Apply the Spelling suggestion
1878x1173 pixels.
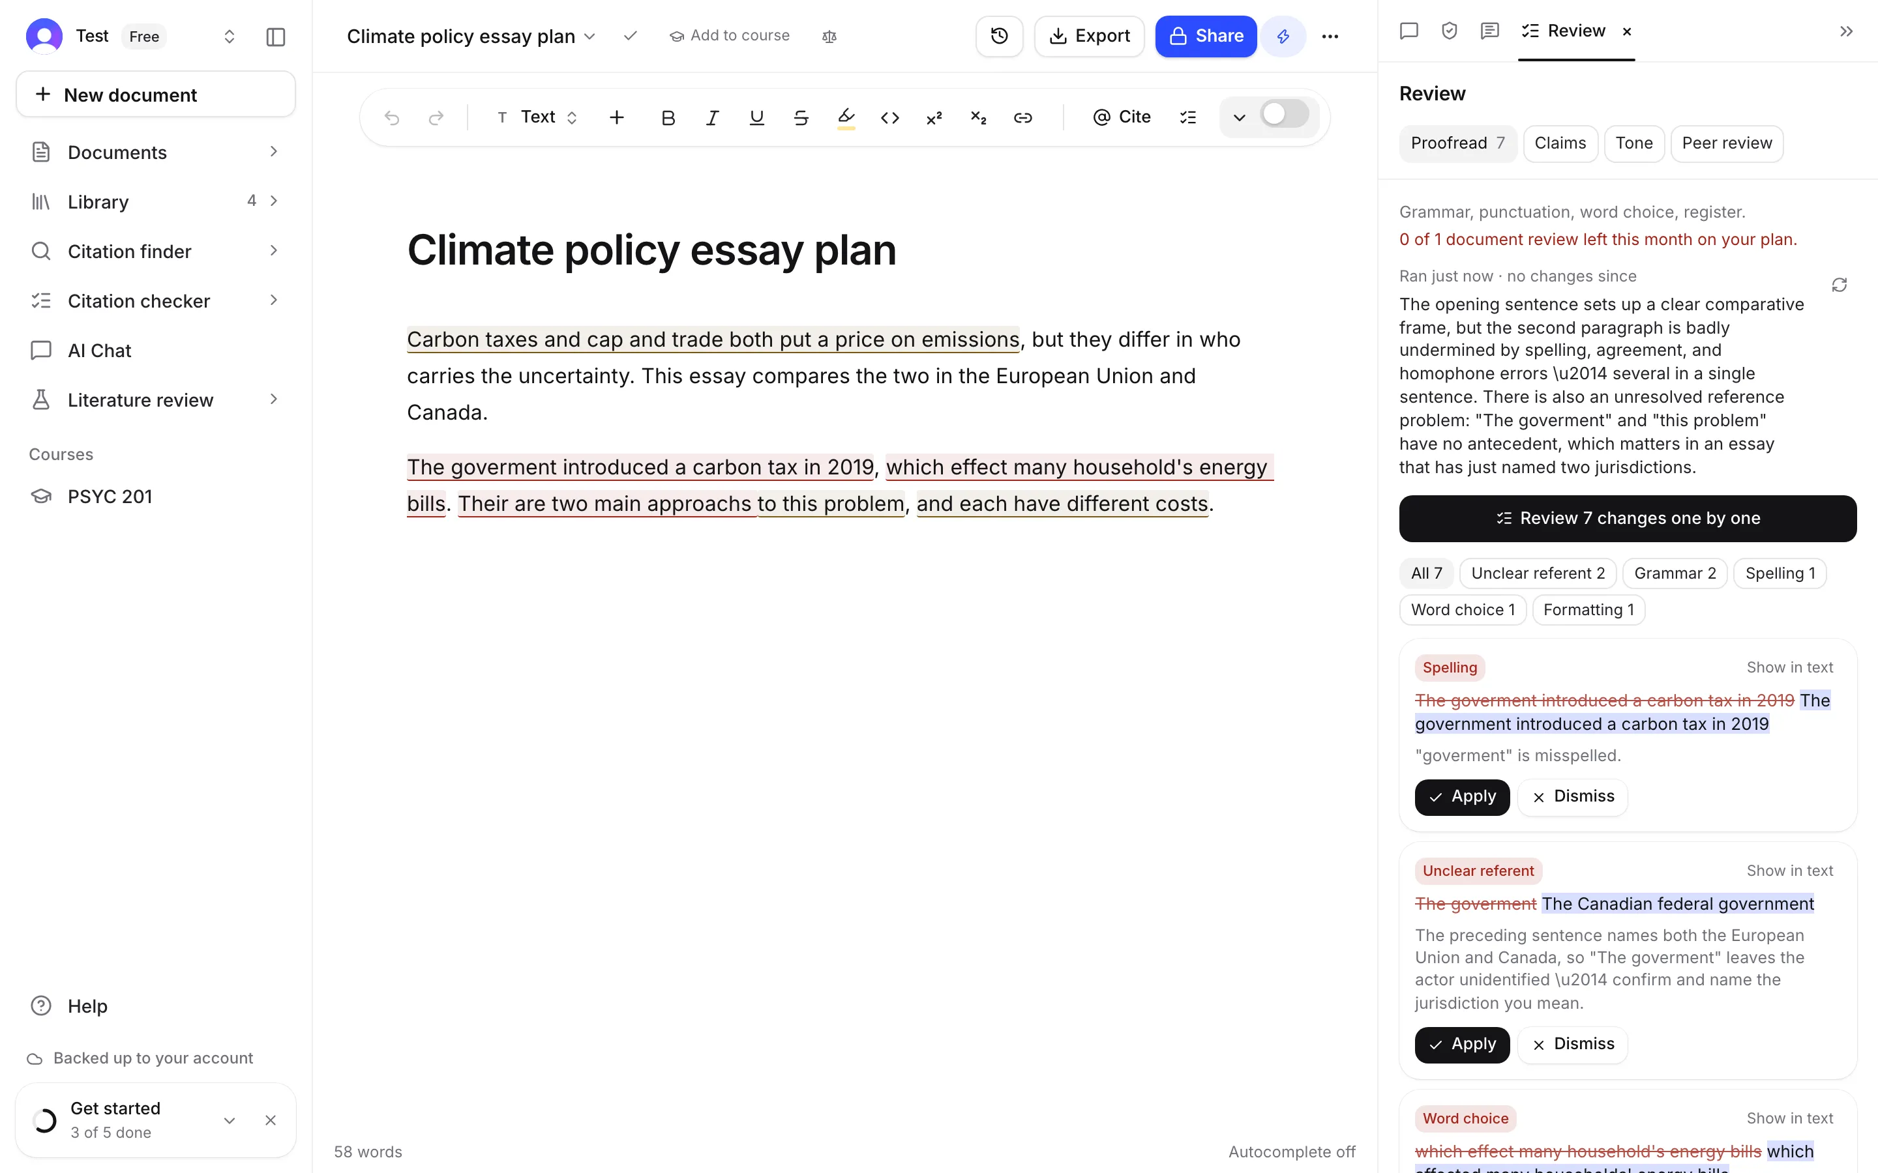(x=1462, y=797)
